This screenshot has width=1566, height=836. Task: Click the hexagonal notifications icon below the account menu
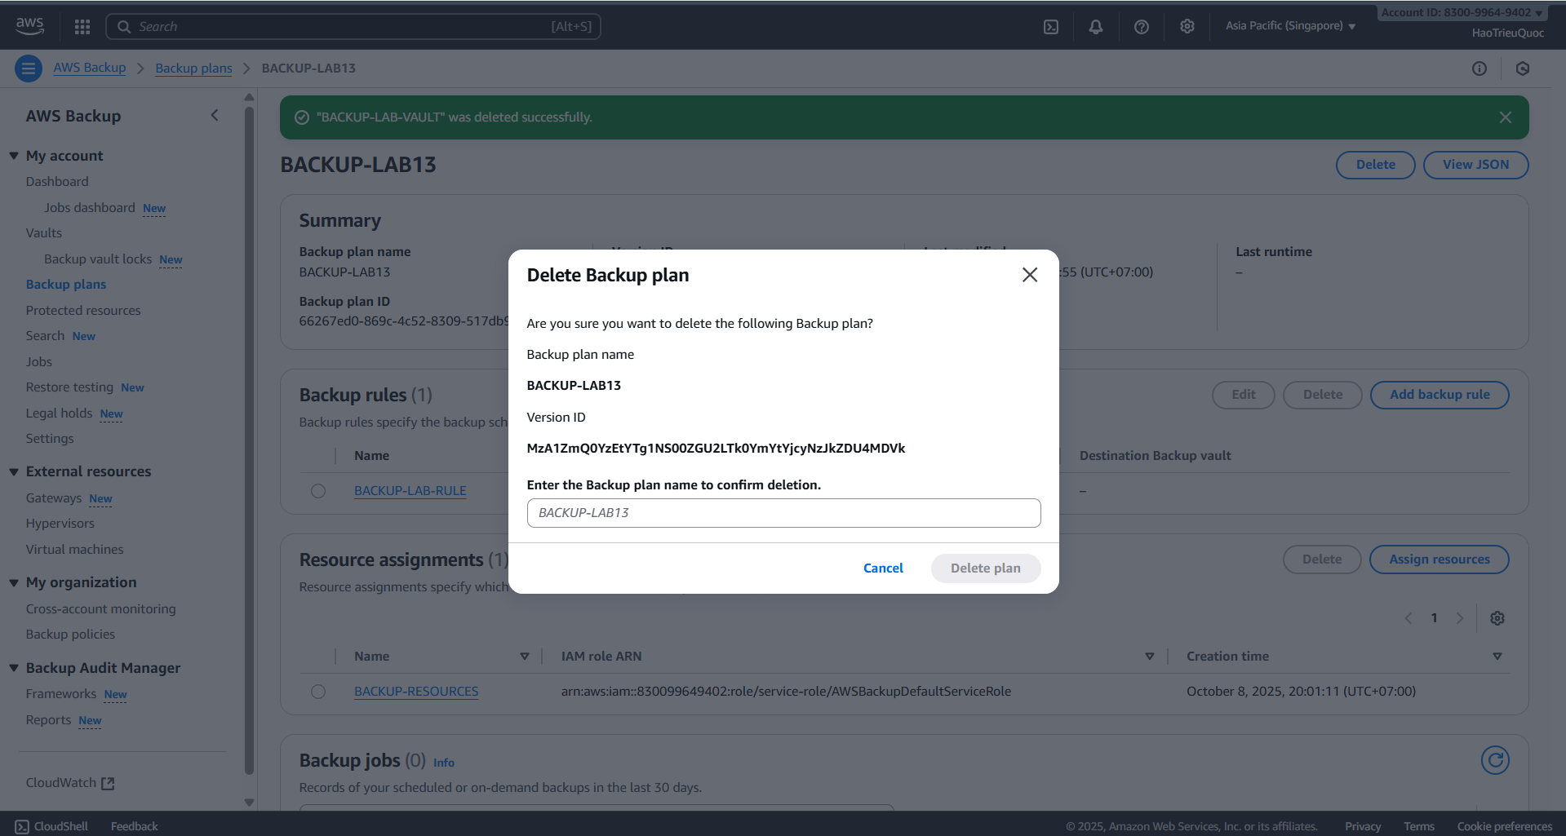tap(1522, 68)
